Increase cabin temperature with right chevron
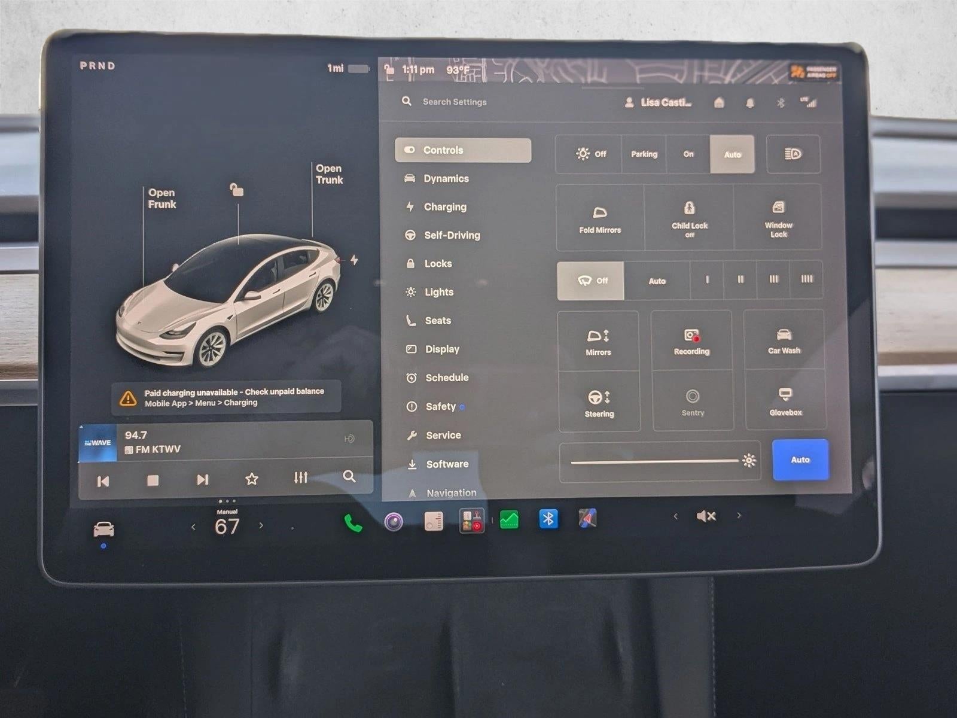The width and height of the screenshot is (957, 718). (x=261, y=526)
